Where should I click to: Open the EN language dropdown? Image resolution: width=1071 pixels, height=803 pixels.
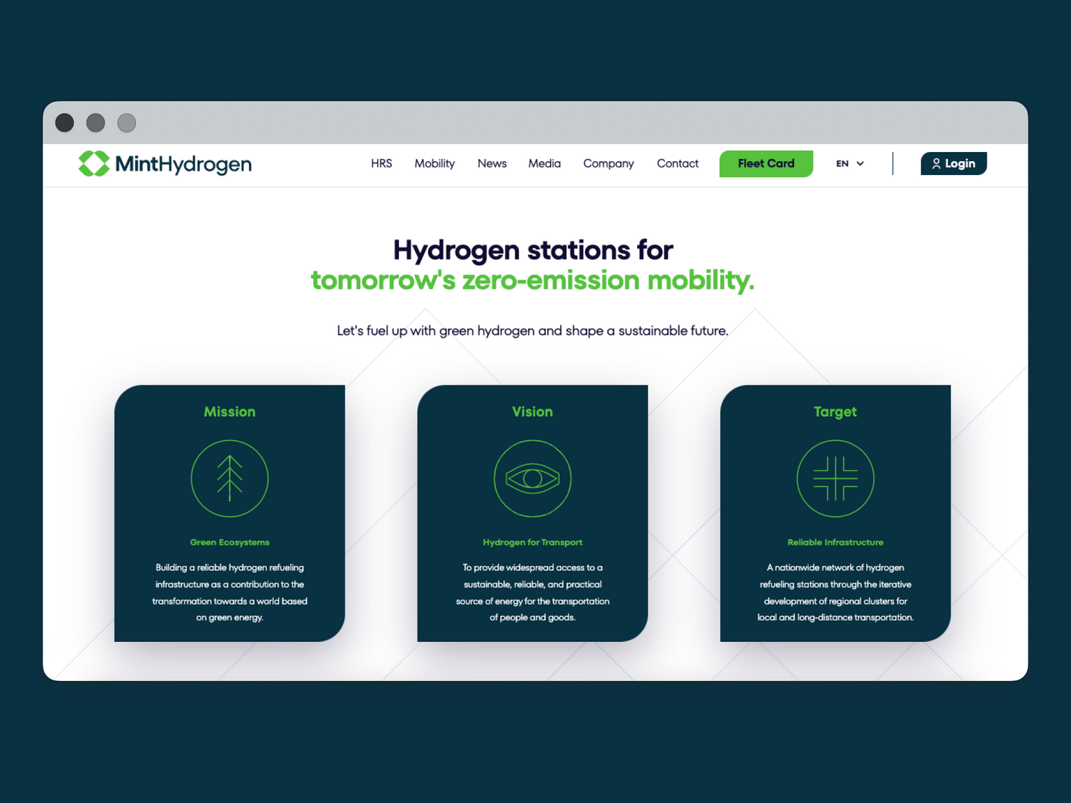[x=842, y=164]
